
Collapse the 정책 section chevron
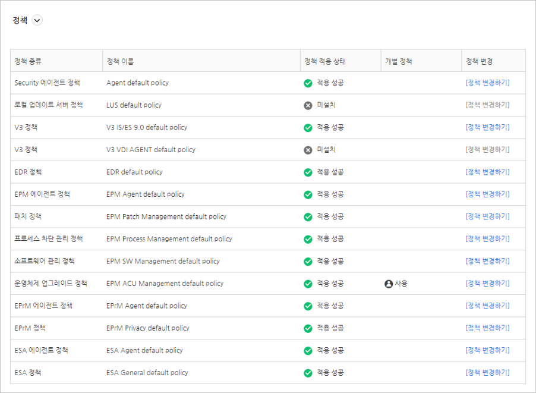tap(37, 20)
